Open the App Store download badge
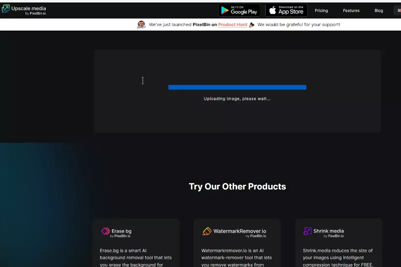 (x=286, y=11)
